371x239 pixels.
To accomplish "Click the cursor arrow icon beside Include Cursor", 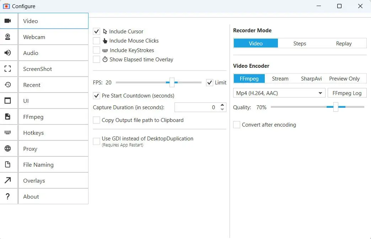I will pyautogui.click(x=105, y=31).
